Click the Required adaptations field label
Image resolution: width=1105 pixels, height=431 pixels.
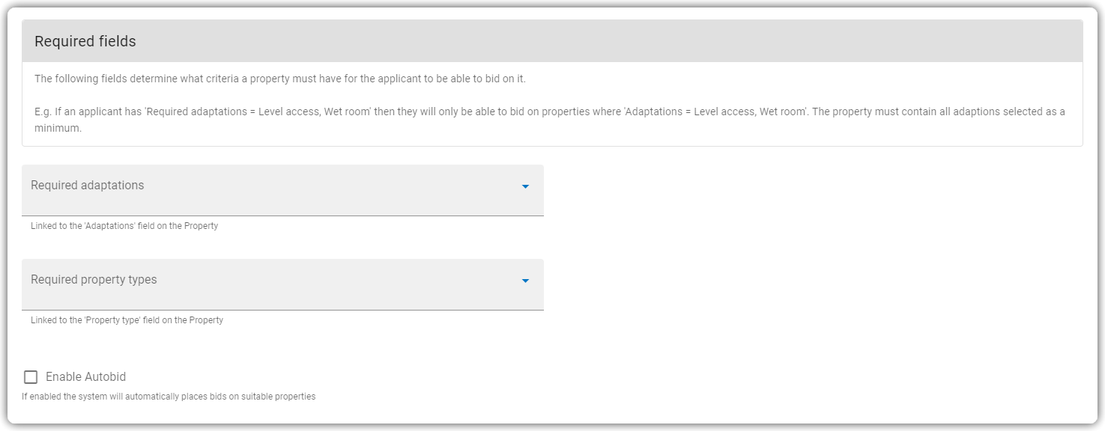87,186
